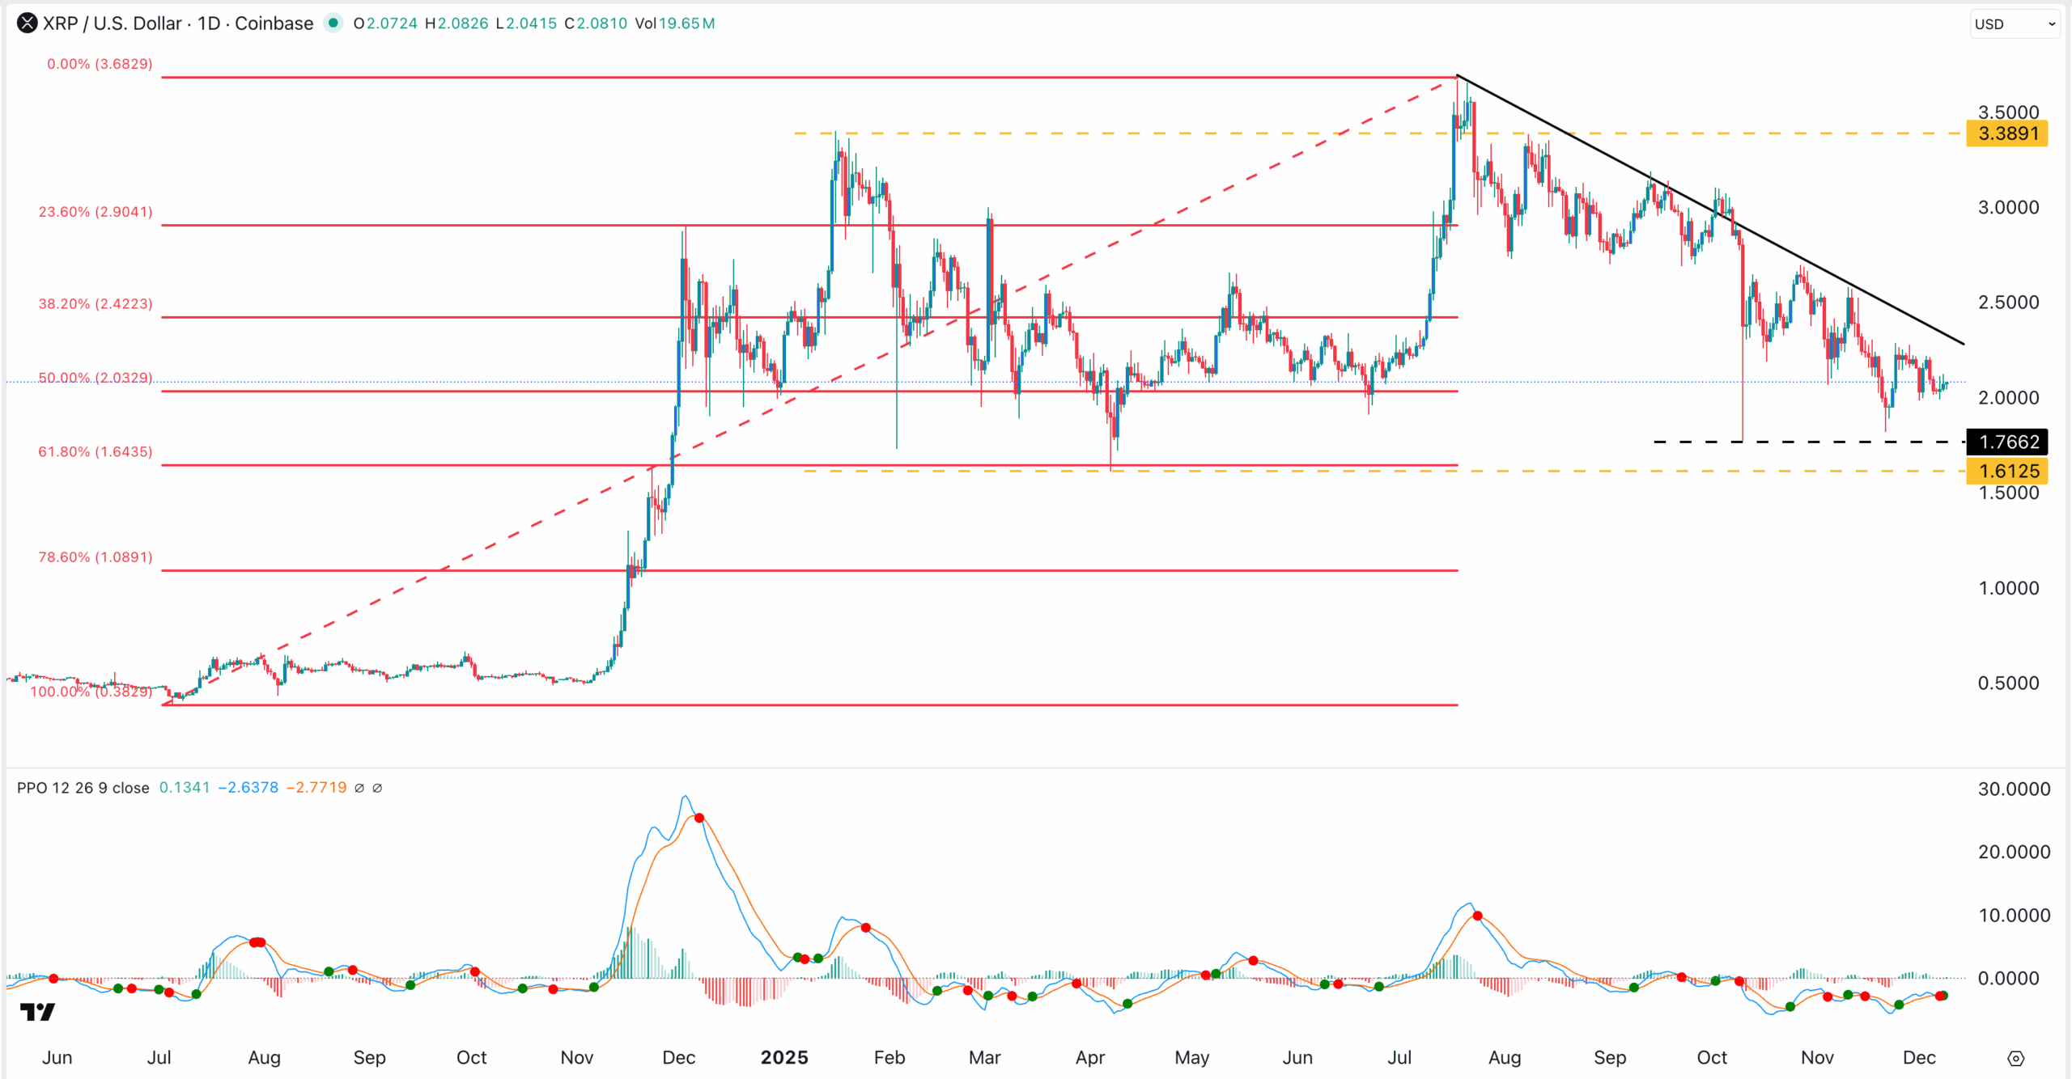The image size is (2072, 1079).
Task: Click the 10.0000 PPO axis label
Action: tap(2014, 916)
